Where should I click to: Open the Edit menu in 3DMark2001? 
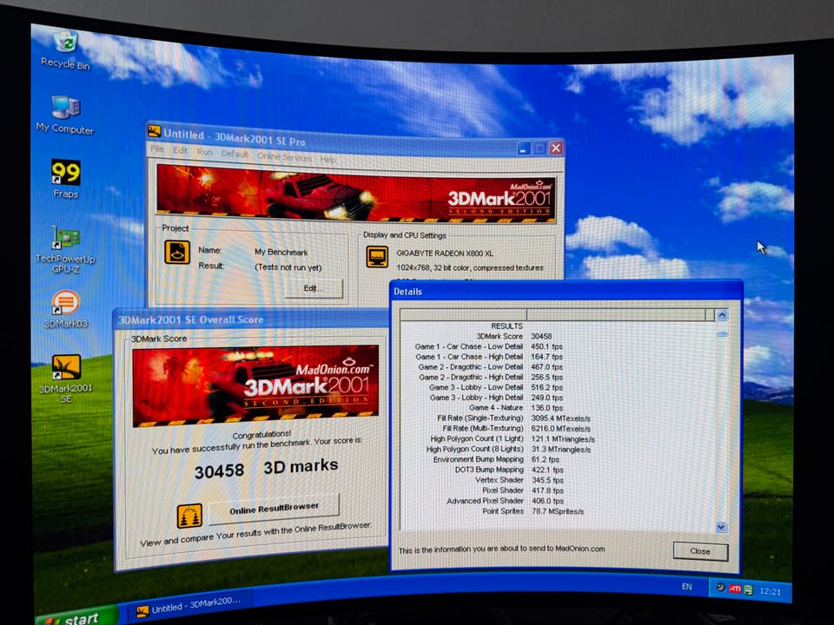[181, 150]
